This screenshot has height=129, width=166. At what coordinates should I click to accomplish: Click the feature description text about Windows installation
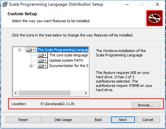point(121,53)
